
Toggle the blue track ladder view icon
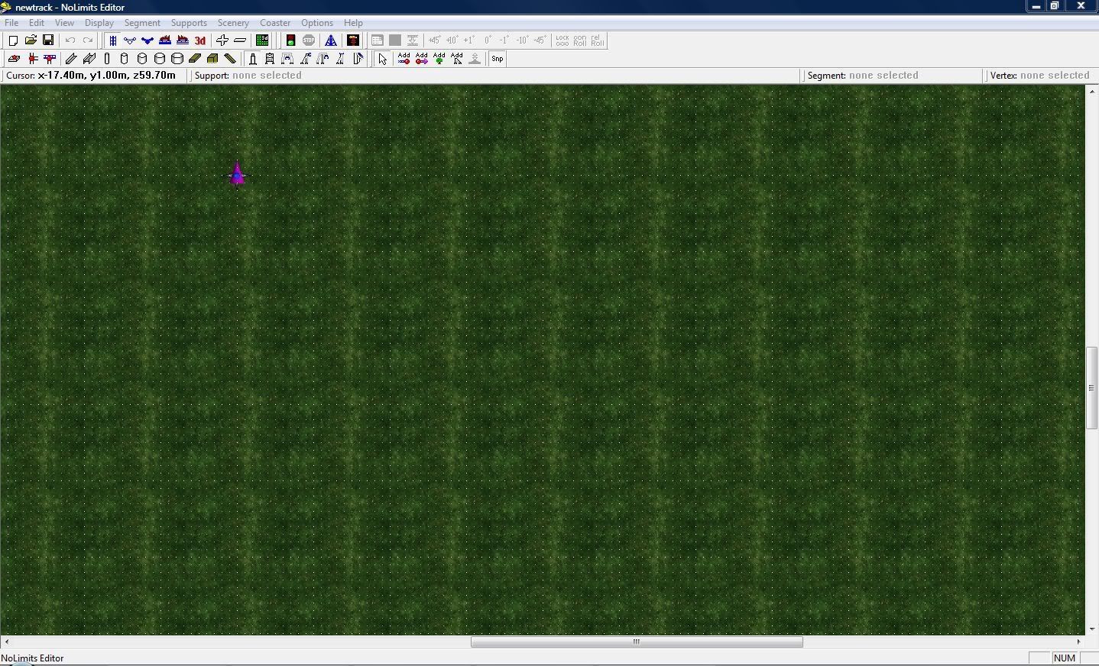click(x=112, y=40)
